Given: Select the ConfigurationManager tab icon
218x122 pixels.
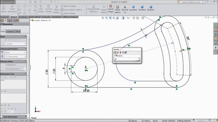Looking at the screenshot, I should pos(9,21).
